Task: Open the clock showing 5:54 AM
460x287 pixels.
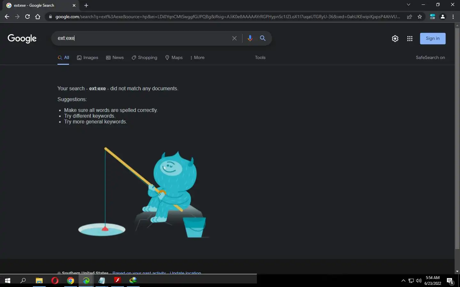Action: [433, 281]
